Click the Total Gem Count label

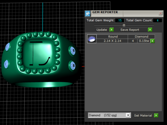(139, 20)
